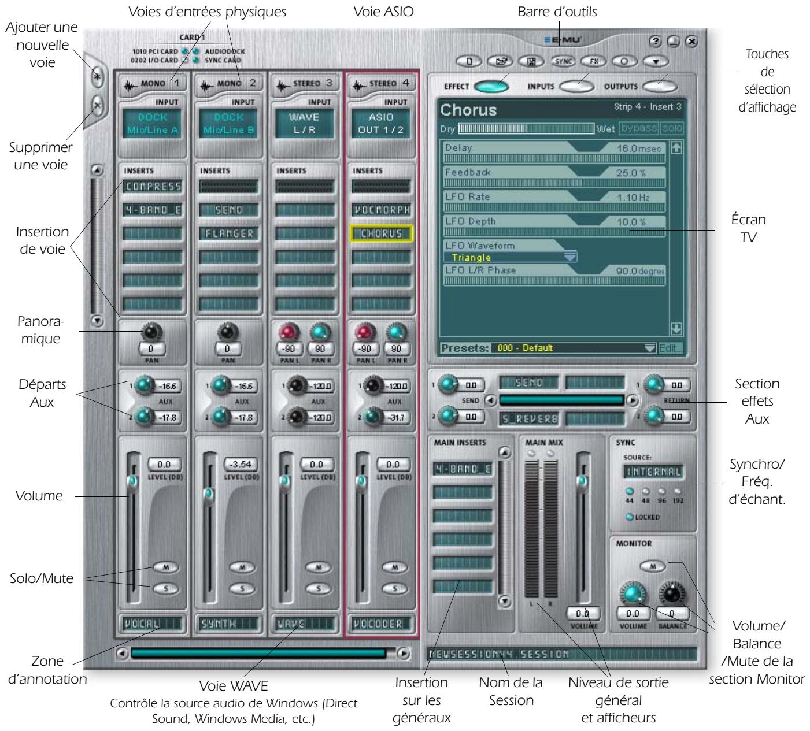Toggle the Monitor section mute button

point(653,567)
